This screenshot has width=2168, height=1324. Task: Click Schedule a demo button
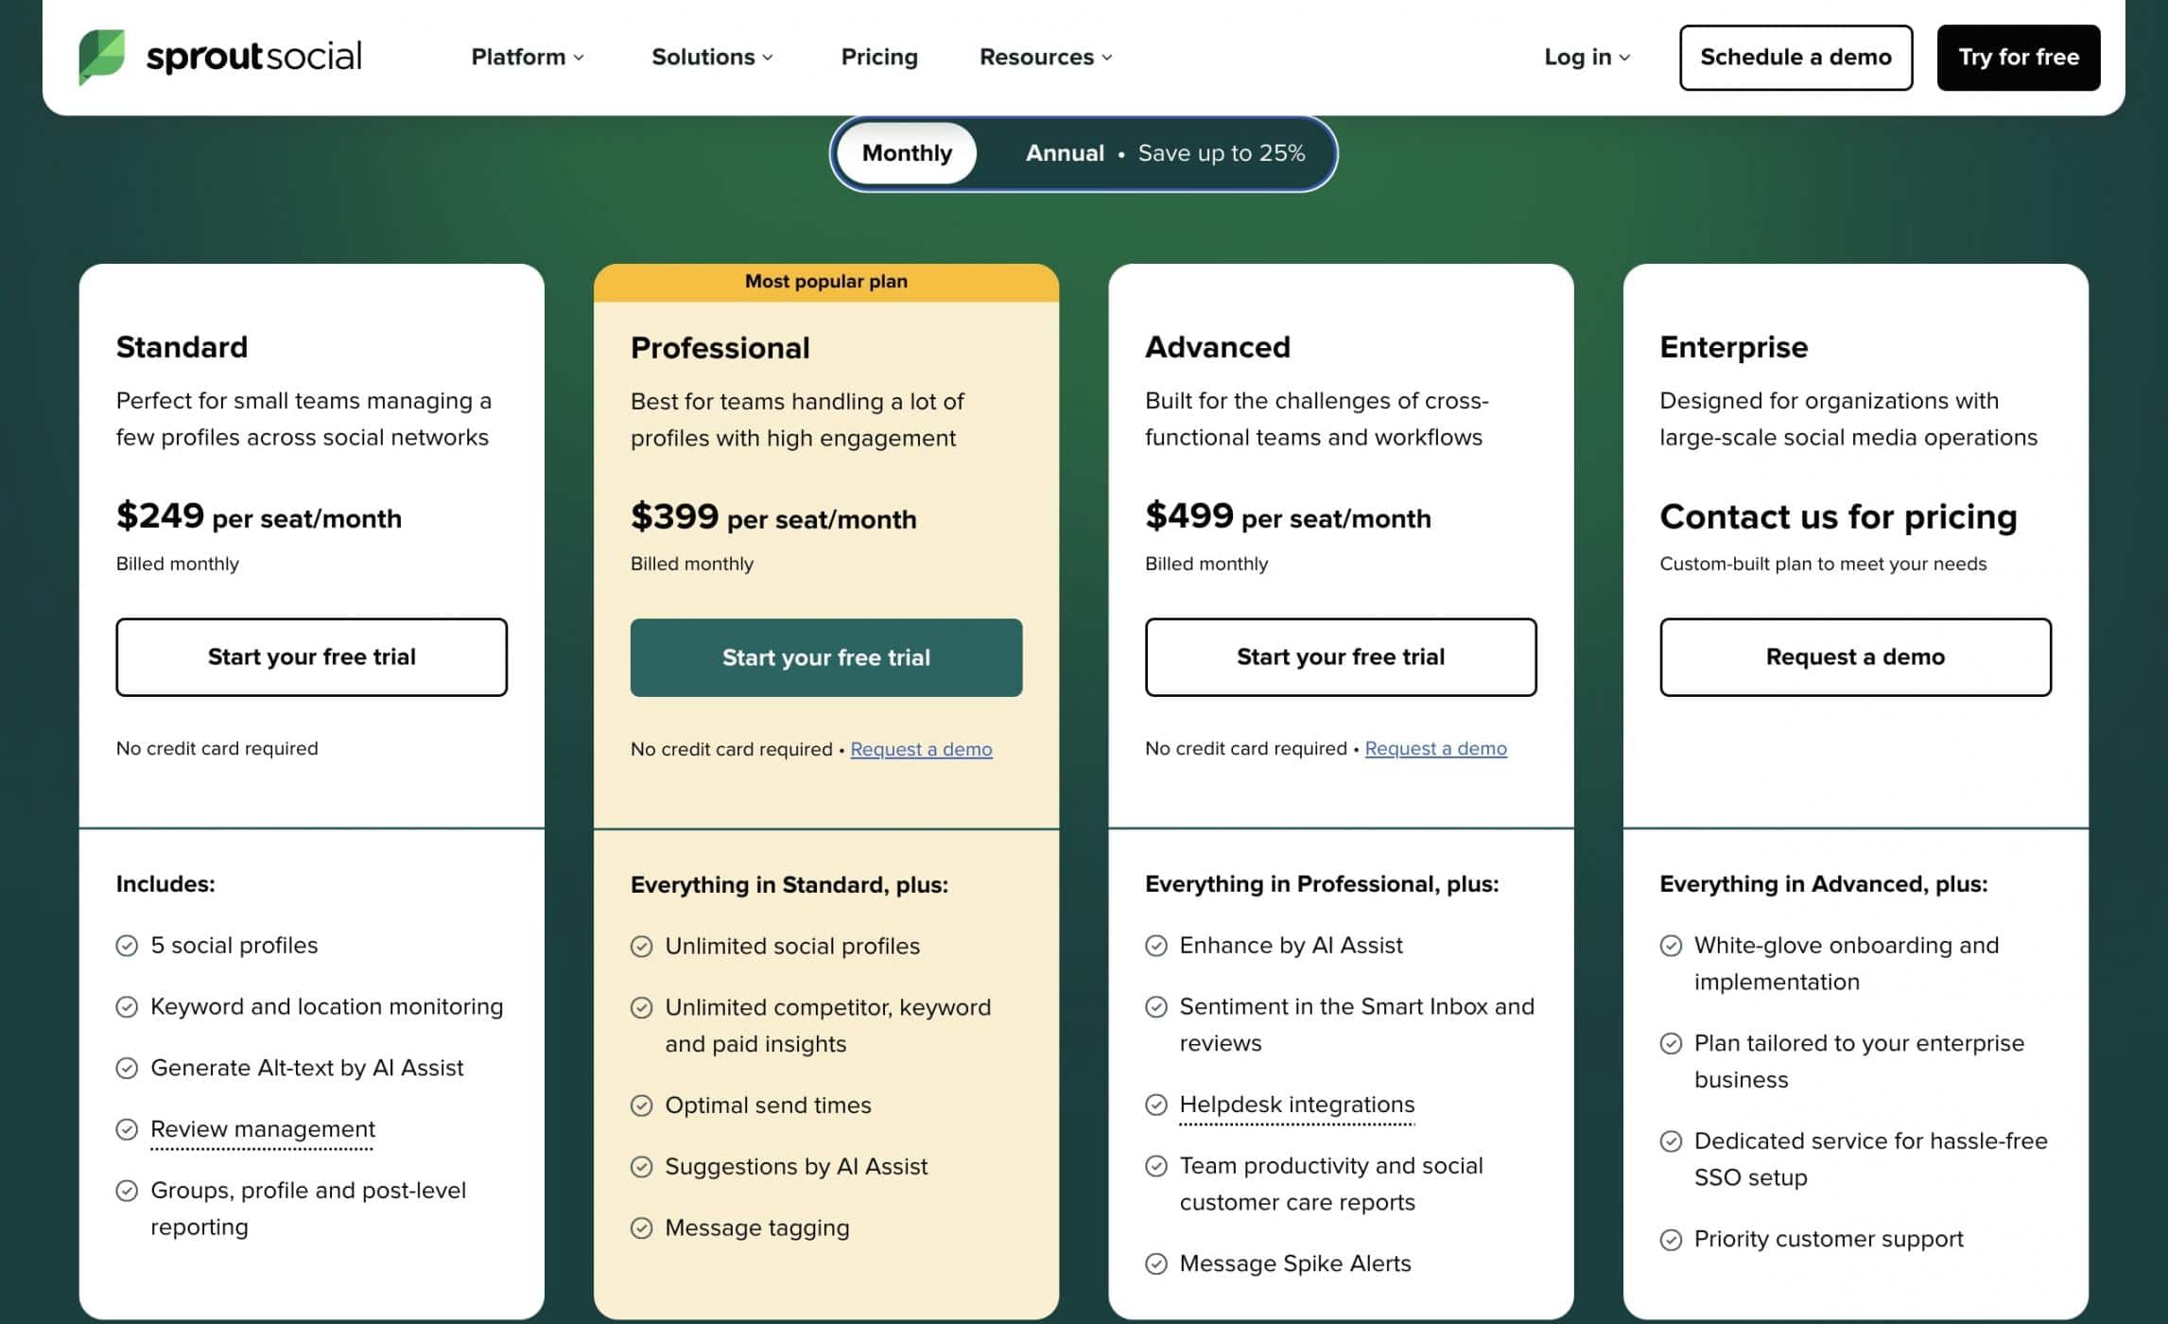tap(1795, 58)
